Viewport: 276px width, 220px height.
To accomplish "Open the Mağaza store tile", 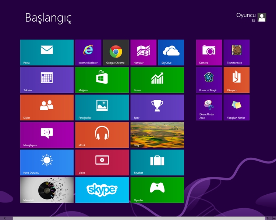I will click(x=102, y=80).
